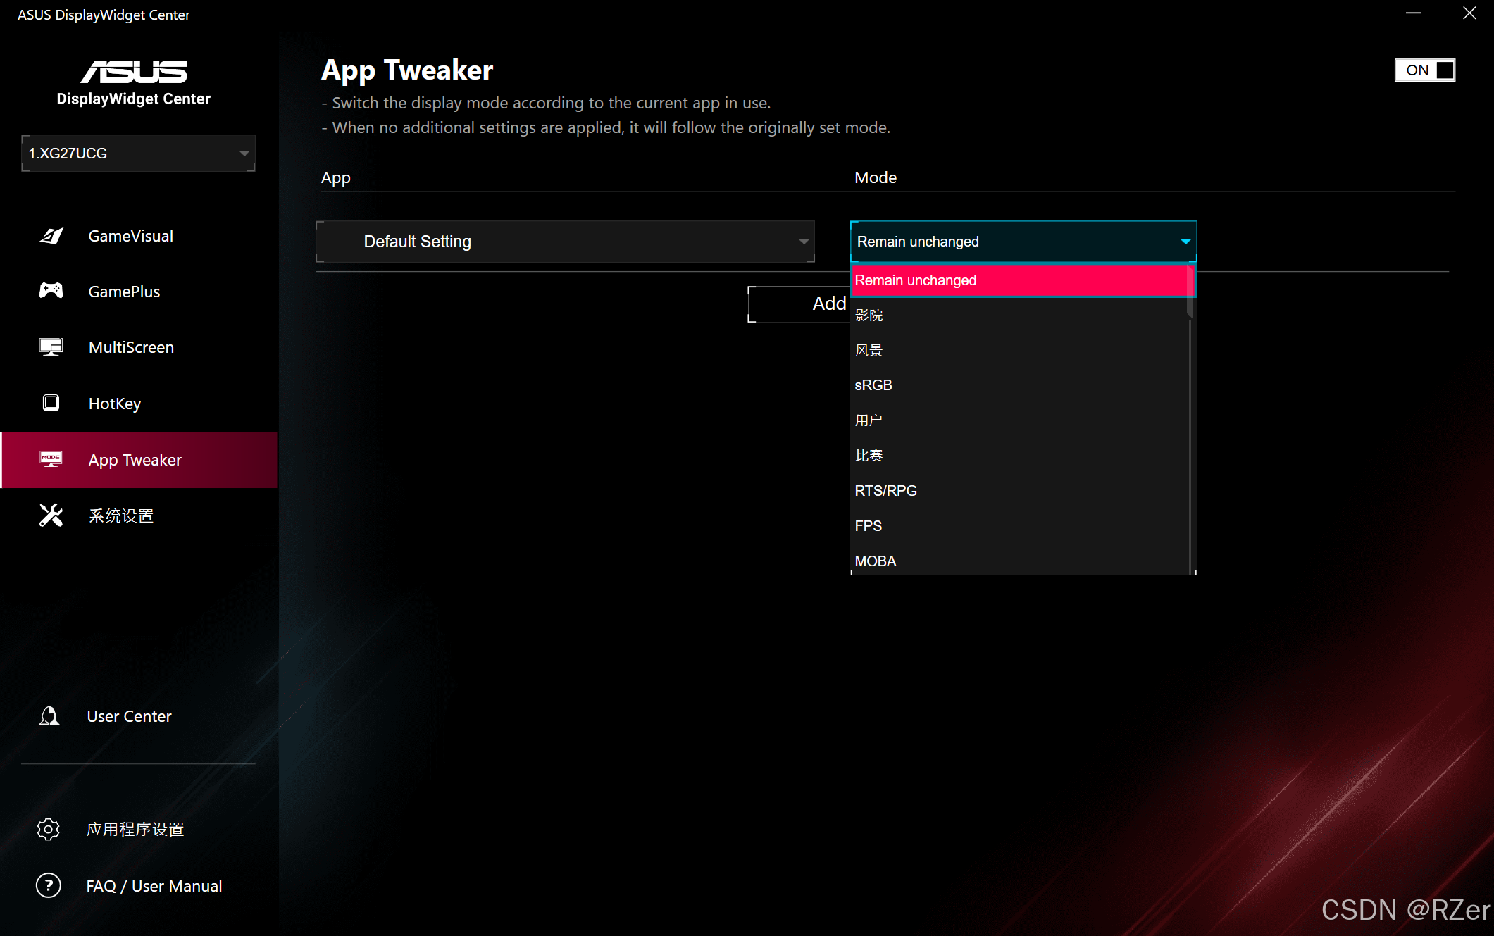Image resolution: width=1494 pixels, height=936 pixels.
Task: Pick FPS mode from the list
Action: pyautogui.click(x=1019, y=526)
